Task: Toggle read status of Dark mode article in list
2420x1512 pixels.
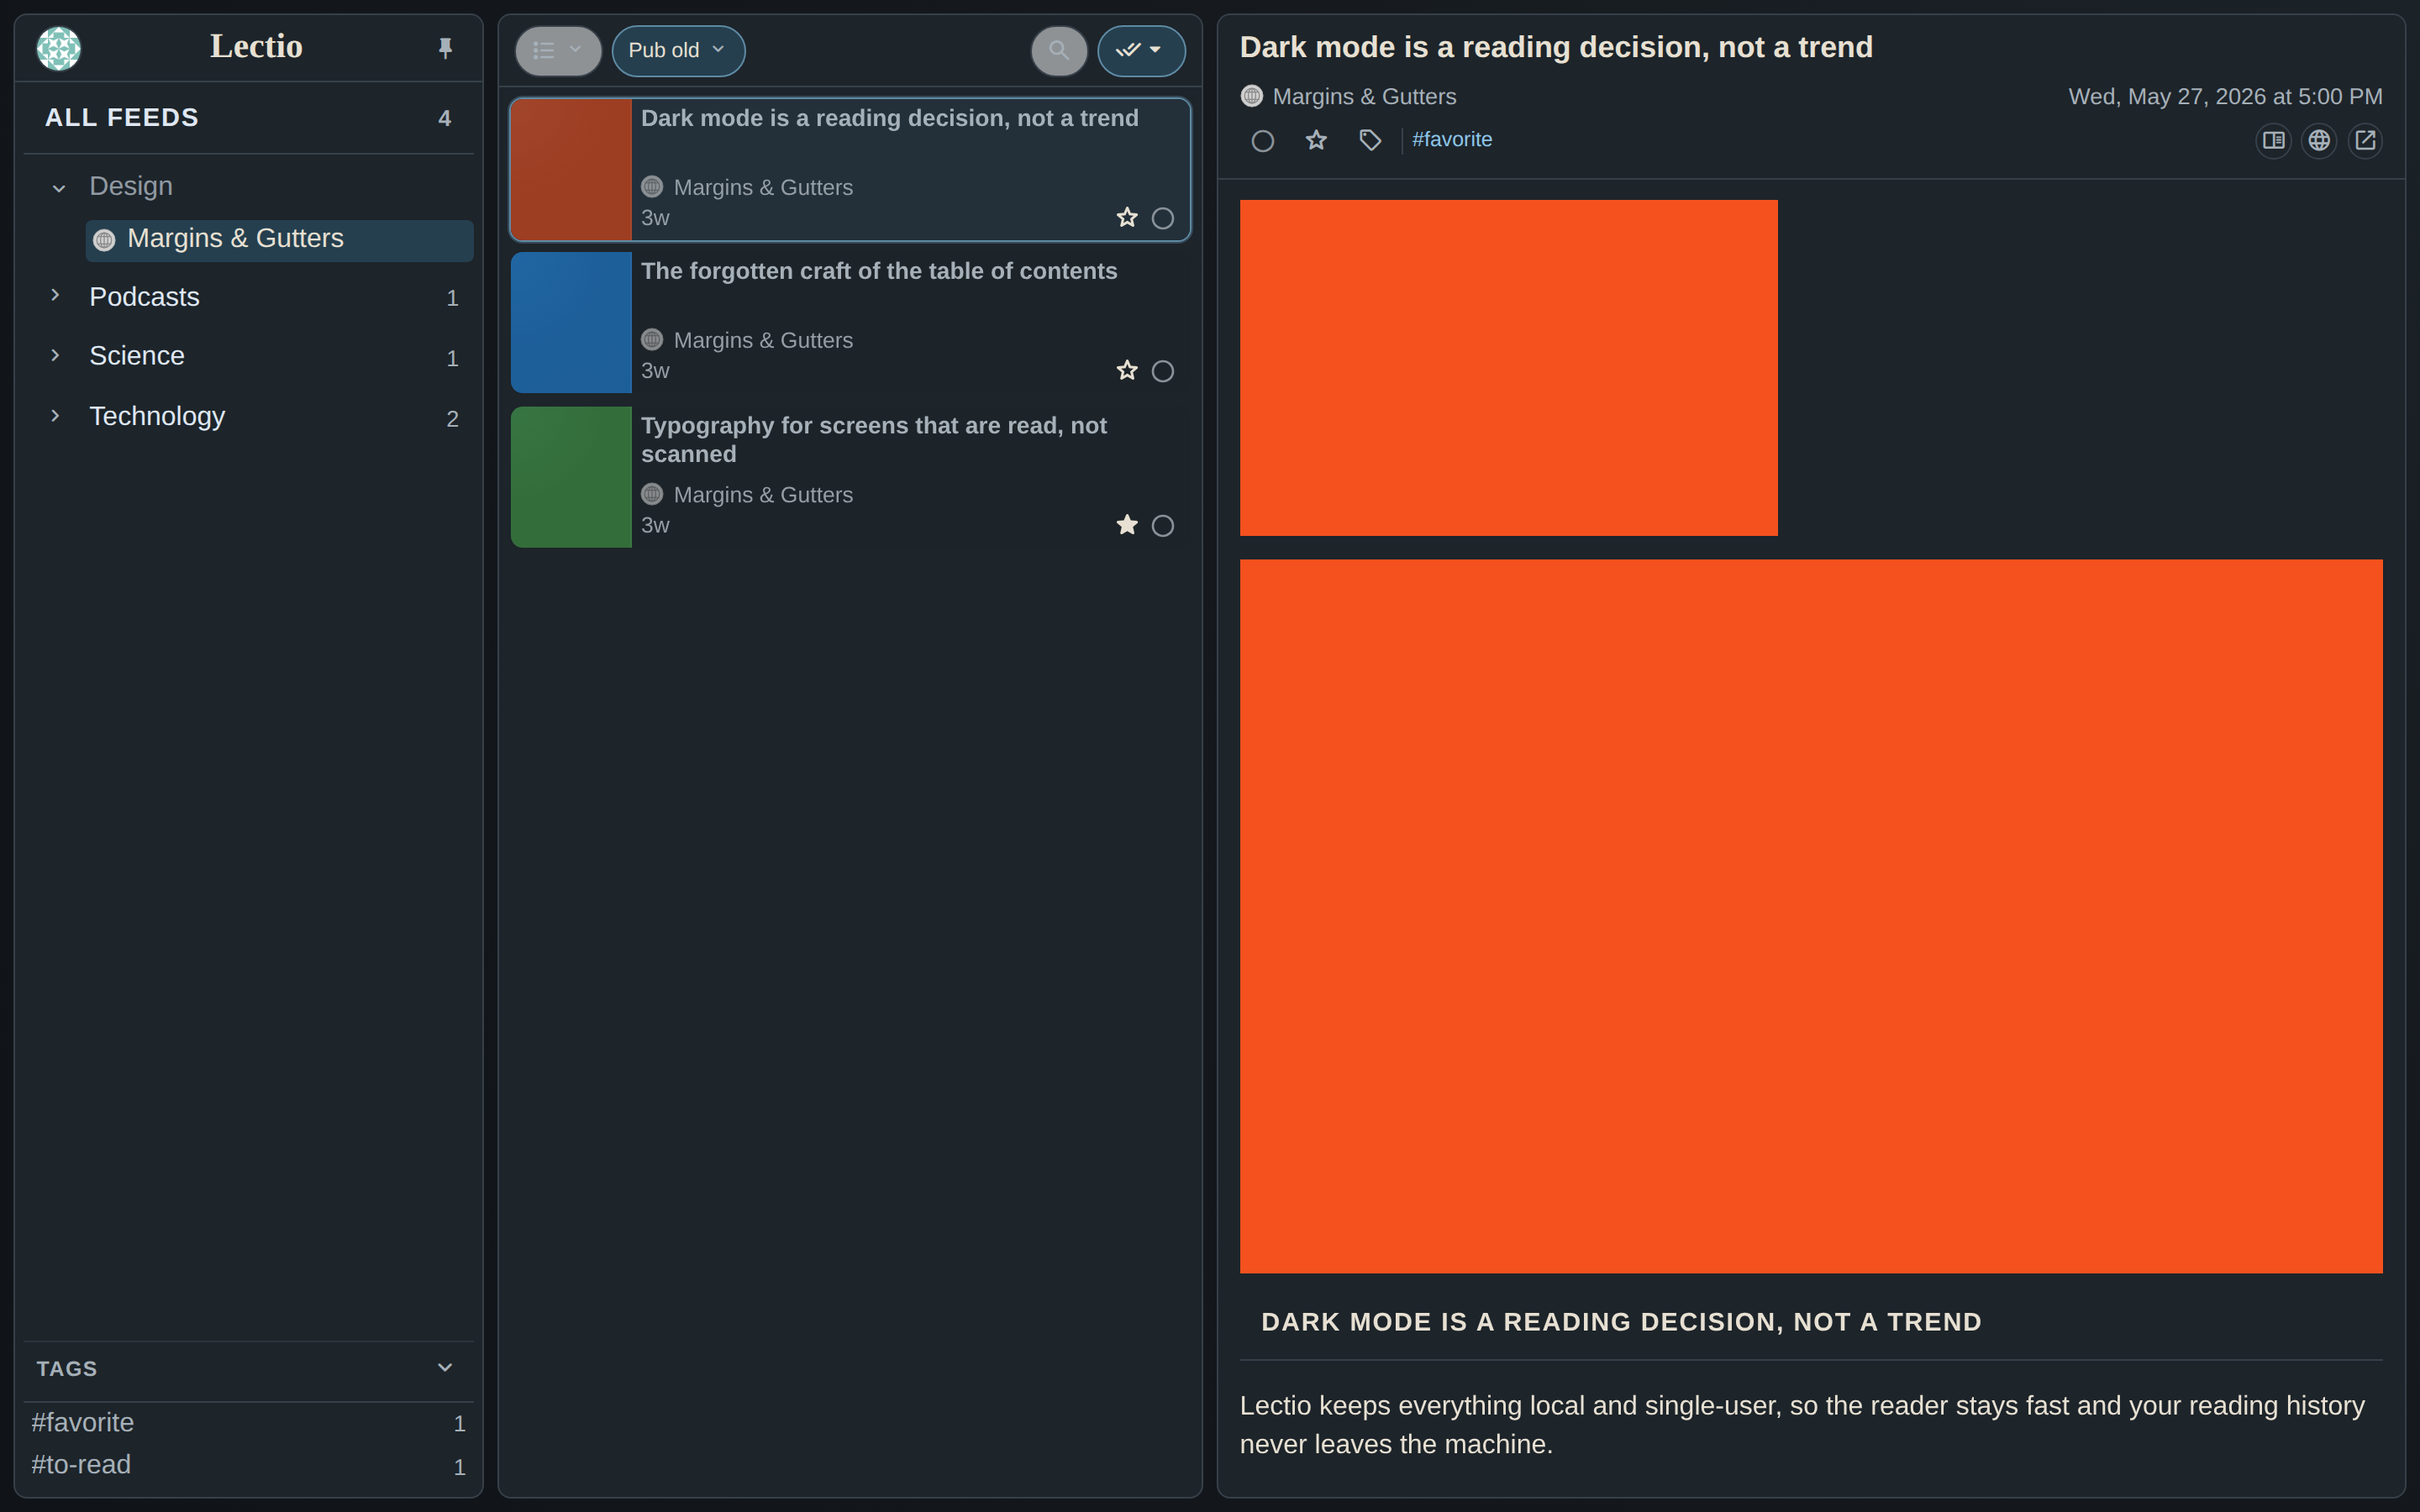Action: pos(1162,218)
